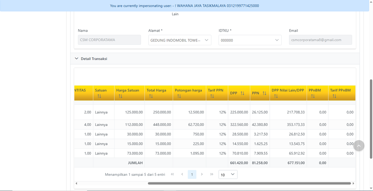Click right arrow of horizontal scrollbar
The image size is (373, 191).
click(x=353, y=183)
